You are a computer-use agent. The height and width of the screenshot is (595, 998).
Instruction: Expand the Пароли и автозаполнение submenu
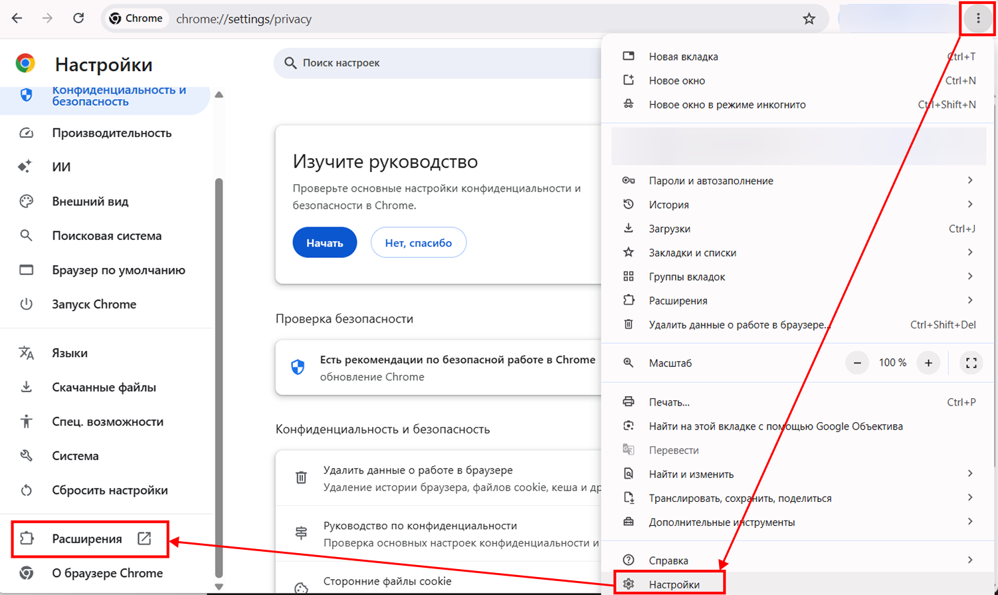point(970,180)
